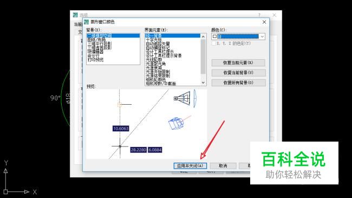Click the 选项 window help question mark

[x=259, y=15]
